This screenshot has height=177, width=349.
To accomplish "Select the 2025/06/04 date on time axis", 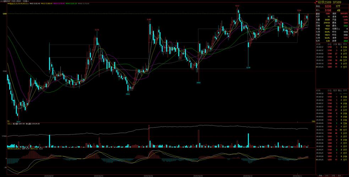I will 49,175.
